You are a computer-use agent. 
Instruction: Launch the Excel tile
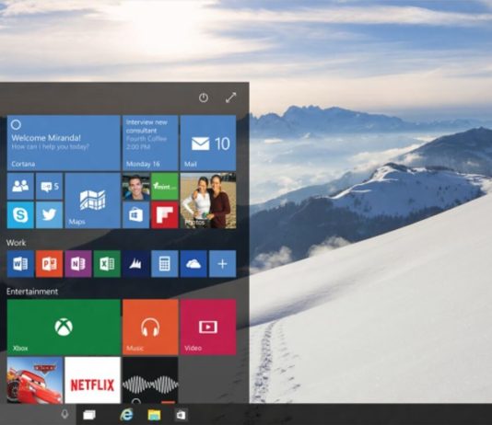(x=107, y=264)
